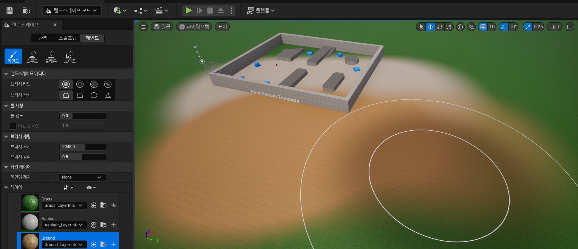This screenshot has width=578, height=249.
Task: Click the Brush Falloff (브러시 감쇠) 0.5 slider
Action: point(83,157)
